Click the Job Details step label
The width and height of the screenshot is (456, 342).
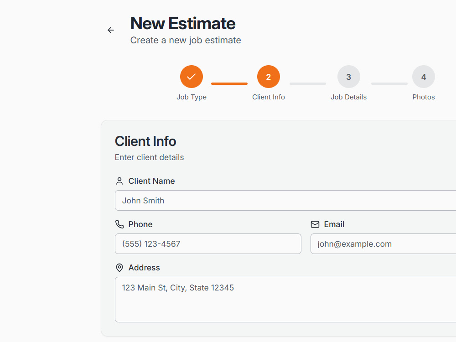pos(349,97)
